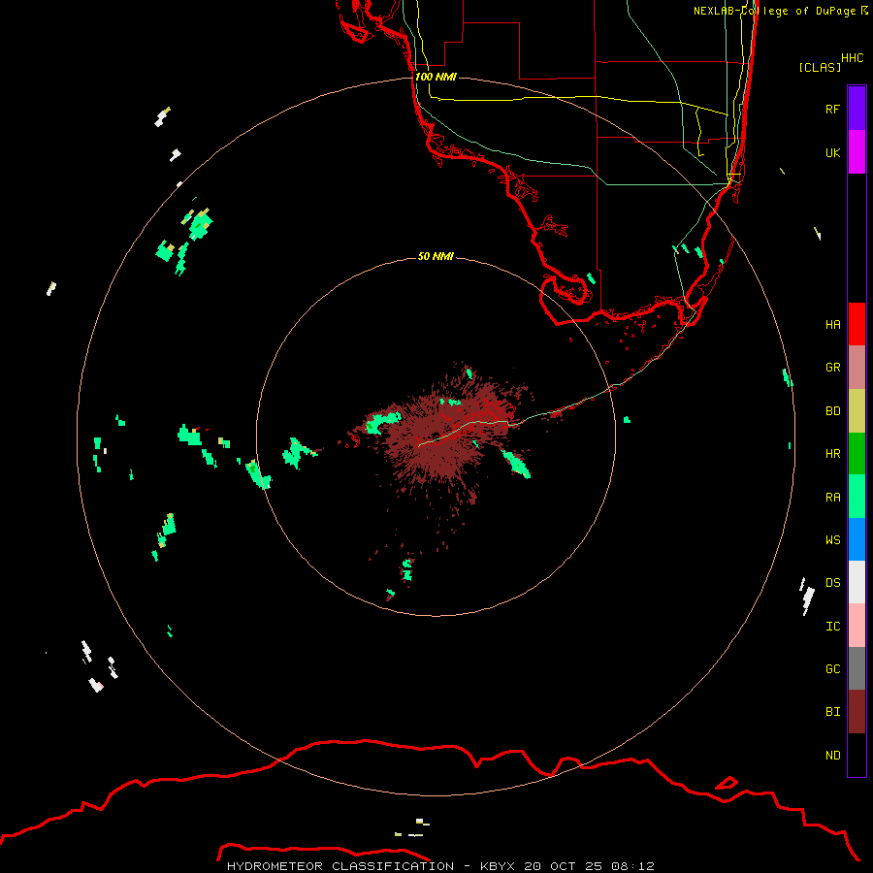Image resolution: width=873 pixels, height=873 pixels.
Task: Click the WS blue legend swatch
Action: tap(857, 539)
